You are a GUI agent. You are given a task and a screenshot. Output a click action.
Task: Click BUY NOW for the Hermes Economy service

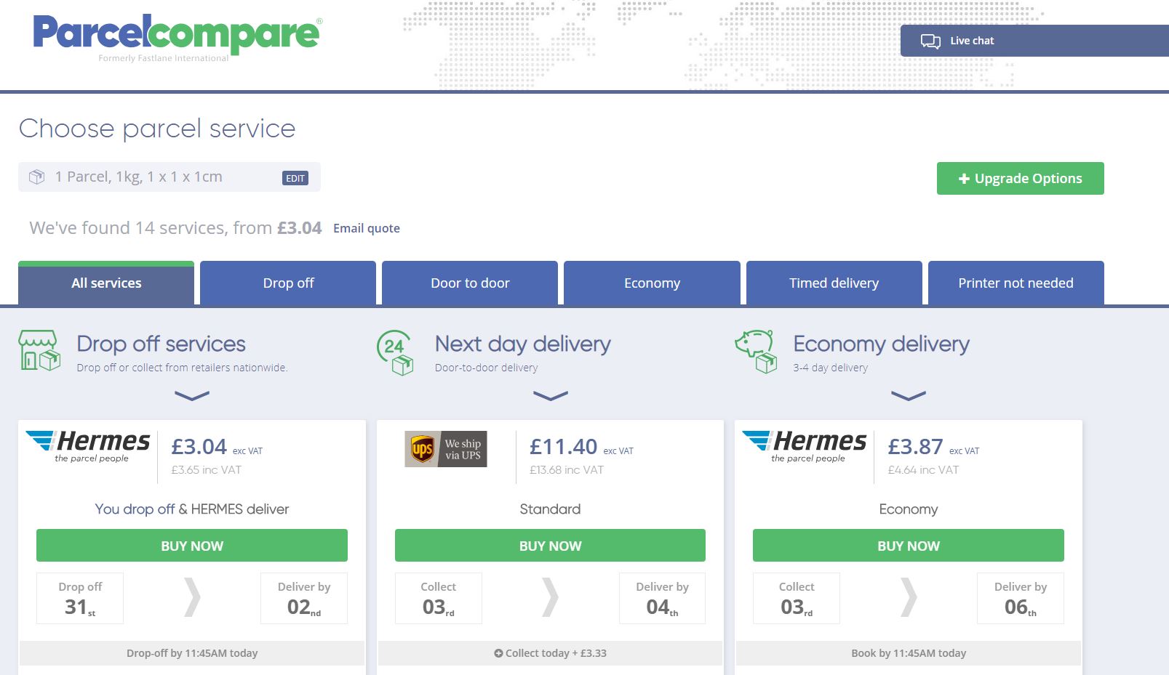(x=909, y=546)
